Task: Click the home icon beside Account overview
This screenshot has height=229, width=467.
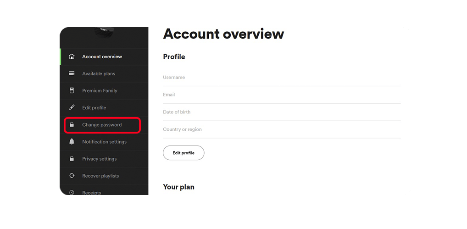Action: point(72,56)
